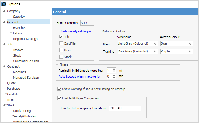Open the Item for Intercompany Transfers ellipsis
Viewport: 199px width, 123px height.
click(139, 108)
